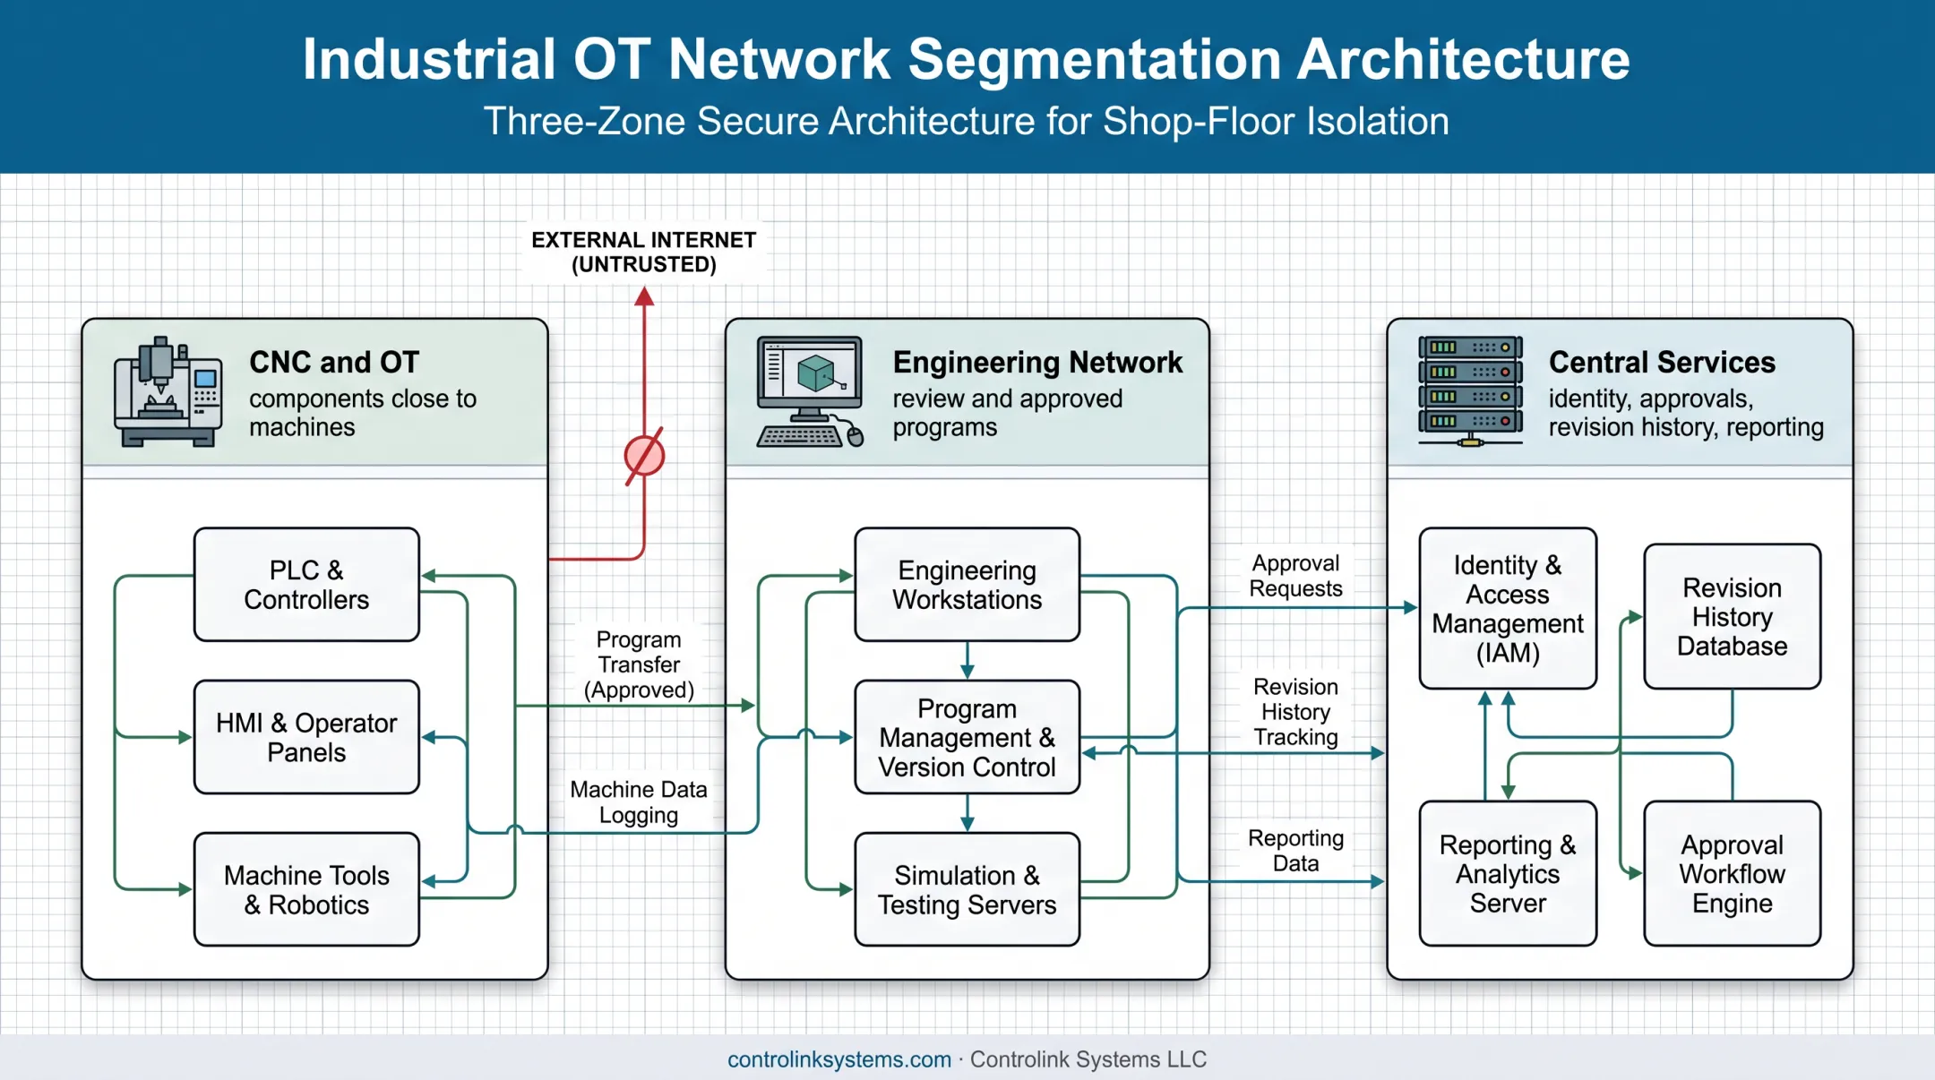Viewport: 1935px width, 1080px height.
Task: Click the main title Industrial OT Network Segmentation Architecture
Action: click(966, 59)
